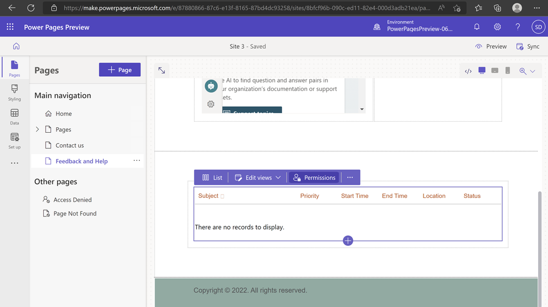The width and height of the screenshot is (548, 307).
Task: Open the notifications bell
Action: pyautogui.click(x=477, y=27)
